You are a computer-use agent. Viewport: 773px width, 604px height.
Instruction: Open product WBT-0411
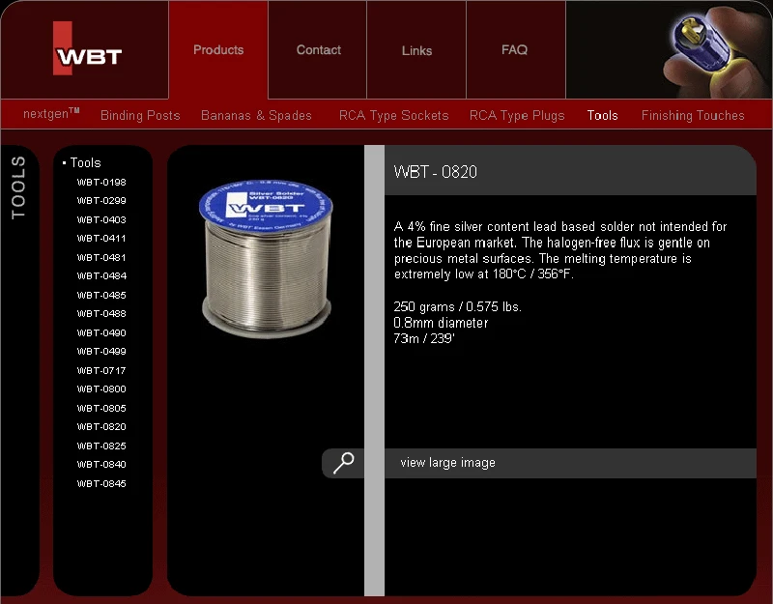[x=101, y=238]
